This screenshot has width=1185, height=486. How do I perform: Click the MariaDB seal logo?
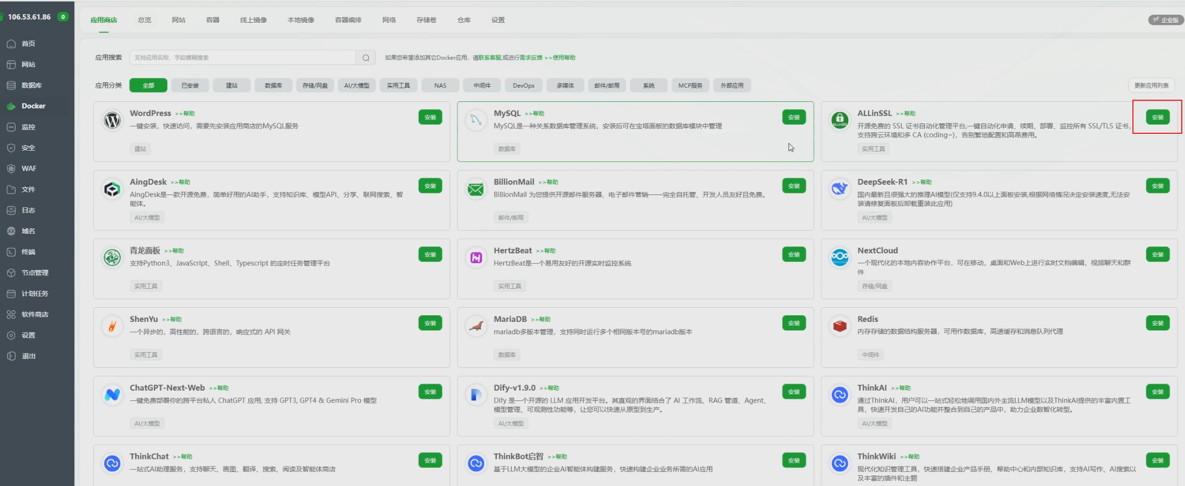point(476,326)
